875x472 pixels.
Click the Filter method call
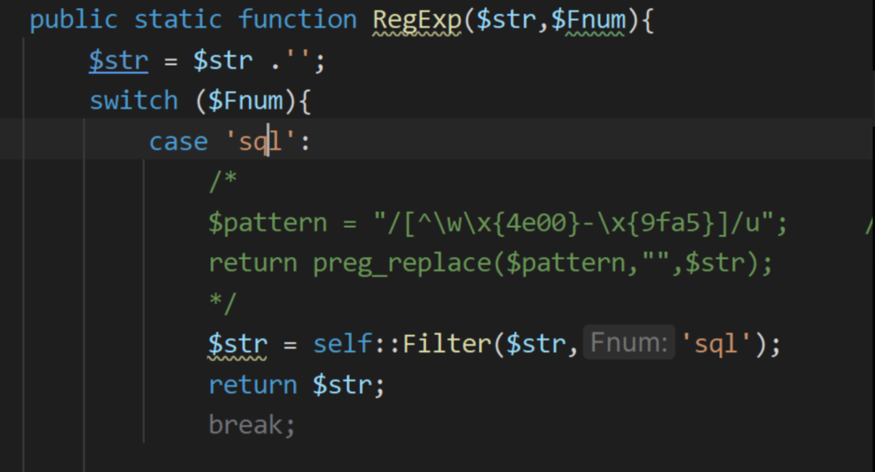point(446,344)
